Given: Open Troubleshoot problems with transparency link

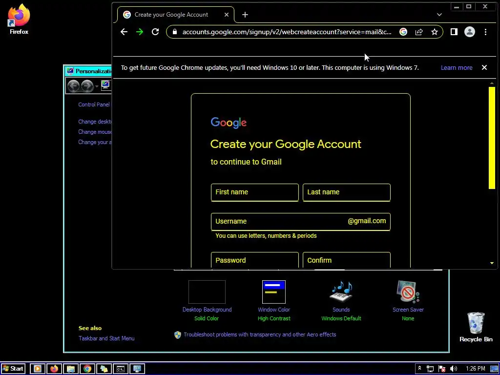Looking at the screenshot, I should 260,334.
